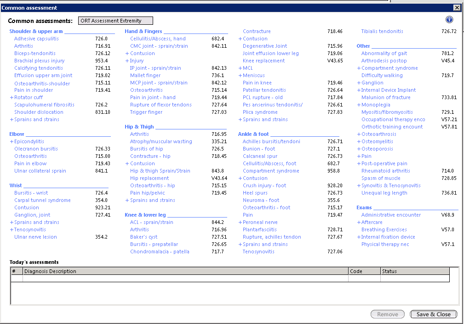Expand Meniscus diagnoses
The height and width of the screenshot is (324, 464).
point(252,75)
